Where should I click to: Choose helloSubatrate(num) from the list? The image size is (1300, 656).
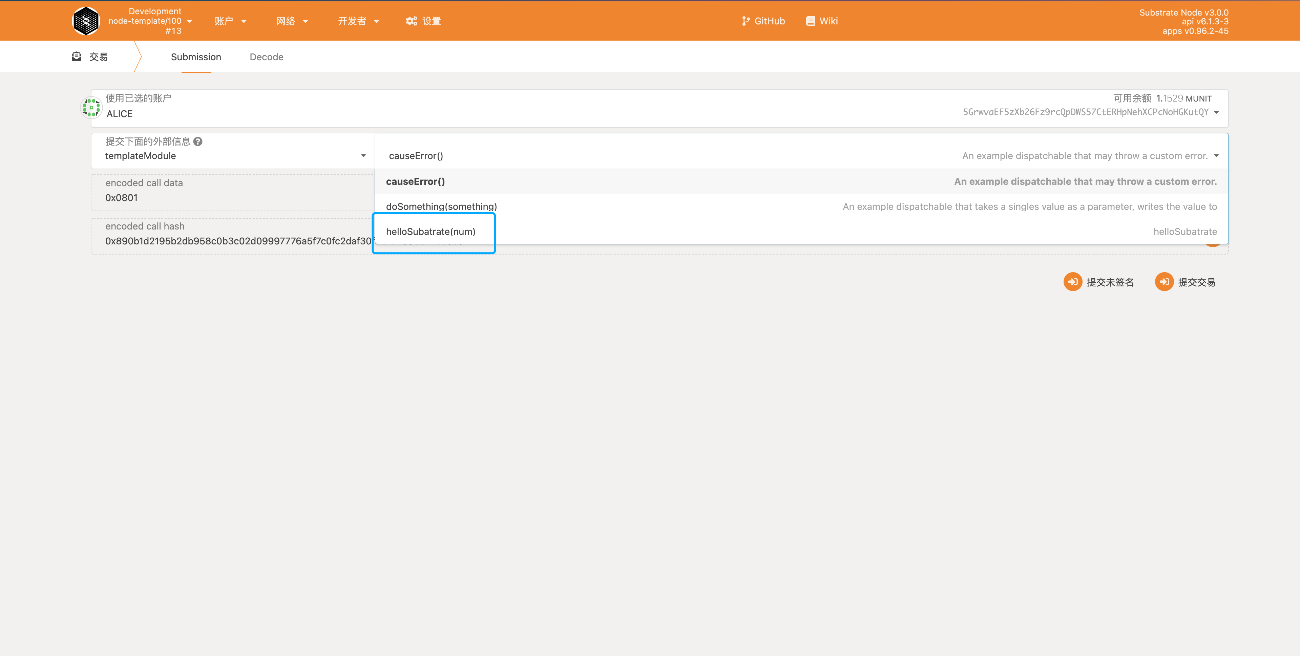click(431, 232)
